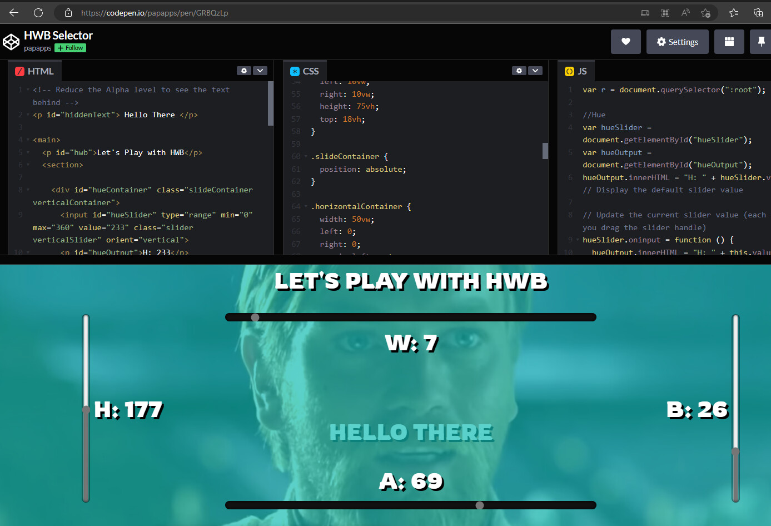Image resolution: width=771 pixels, height=526 pixels.
Task: Change the editor view layout
Action: tap(729, 42)
